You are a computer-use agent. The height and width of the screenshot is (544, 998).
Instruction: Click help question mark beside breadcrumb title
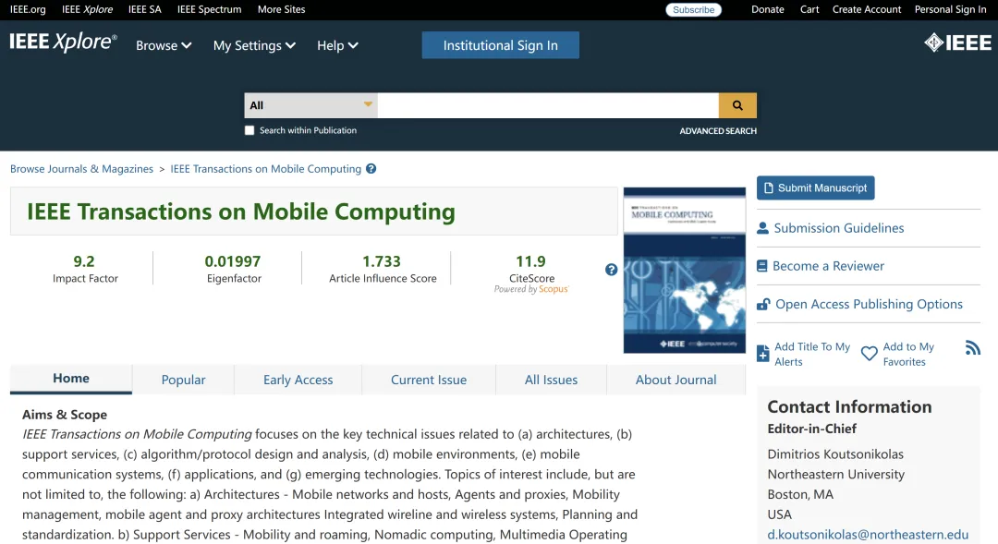[371, 169]
